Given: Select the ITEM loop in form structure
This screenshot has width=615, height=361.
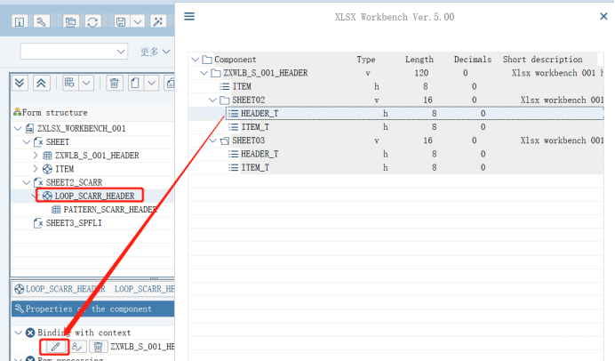Looking at the screenshot, I should coord(64,169).
